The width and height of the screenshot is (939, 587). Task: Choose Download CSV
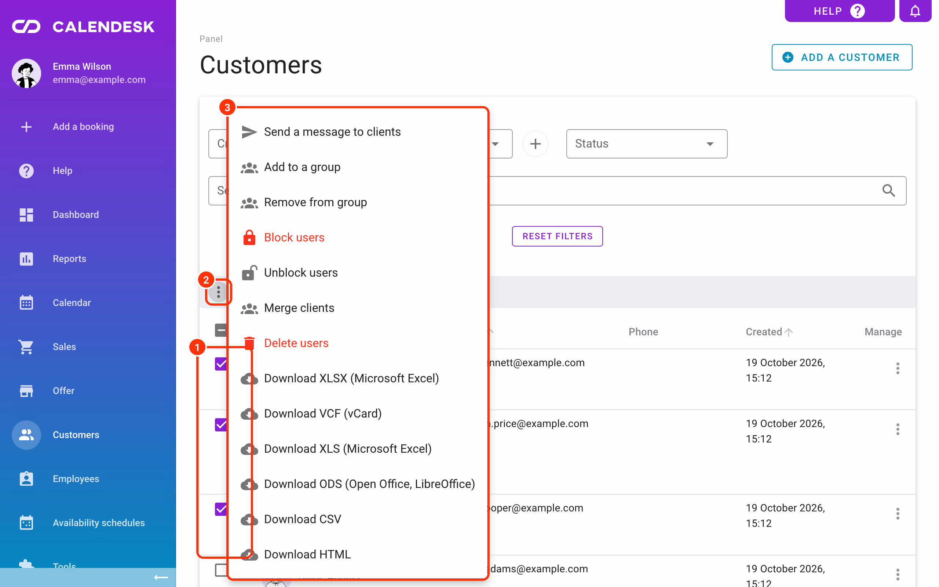coord(357,519)
